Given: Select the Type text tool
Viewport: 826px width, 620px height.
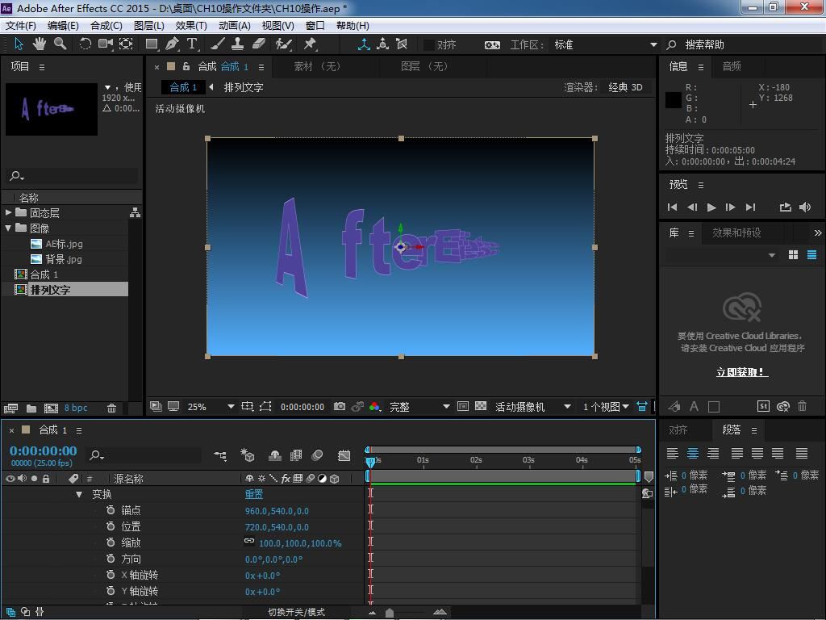Looking at the screenshot, I should (x=192, y=44).
